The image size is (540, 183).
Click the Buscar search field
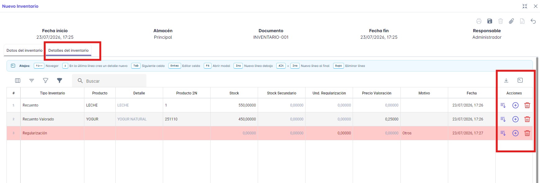coord(109,81)
